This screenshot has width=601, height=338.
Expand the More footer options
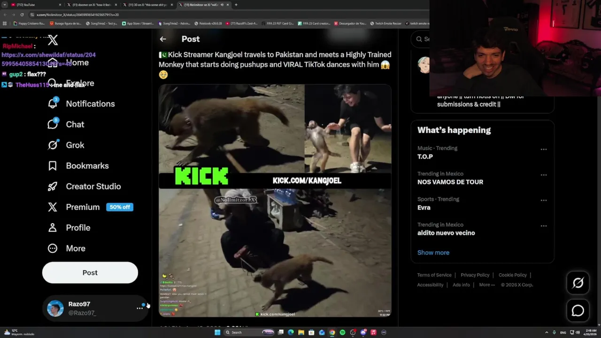(x=487, y=285)
